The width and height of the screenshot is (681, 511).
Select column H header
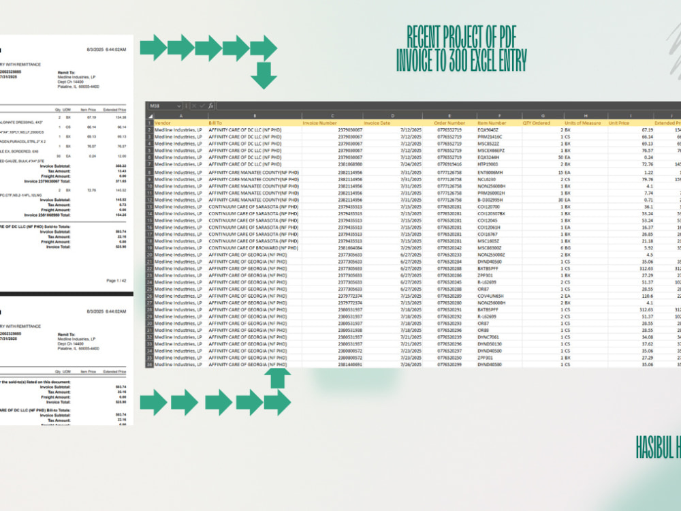(x=586, y=116)
